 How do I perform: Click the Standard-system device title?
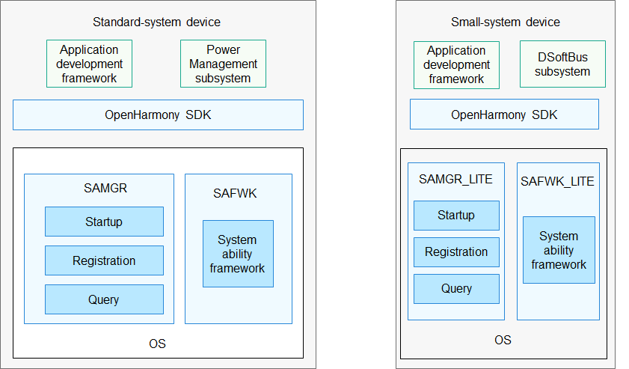click(x=156, y=22)
